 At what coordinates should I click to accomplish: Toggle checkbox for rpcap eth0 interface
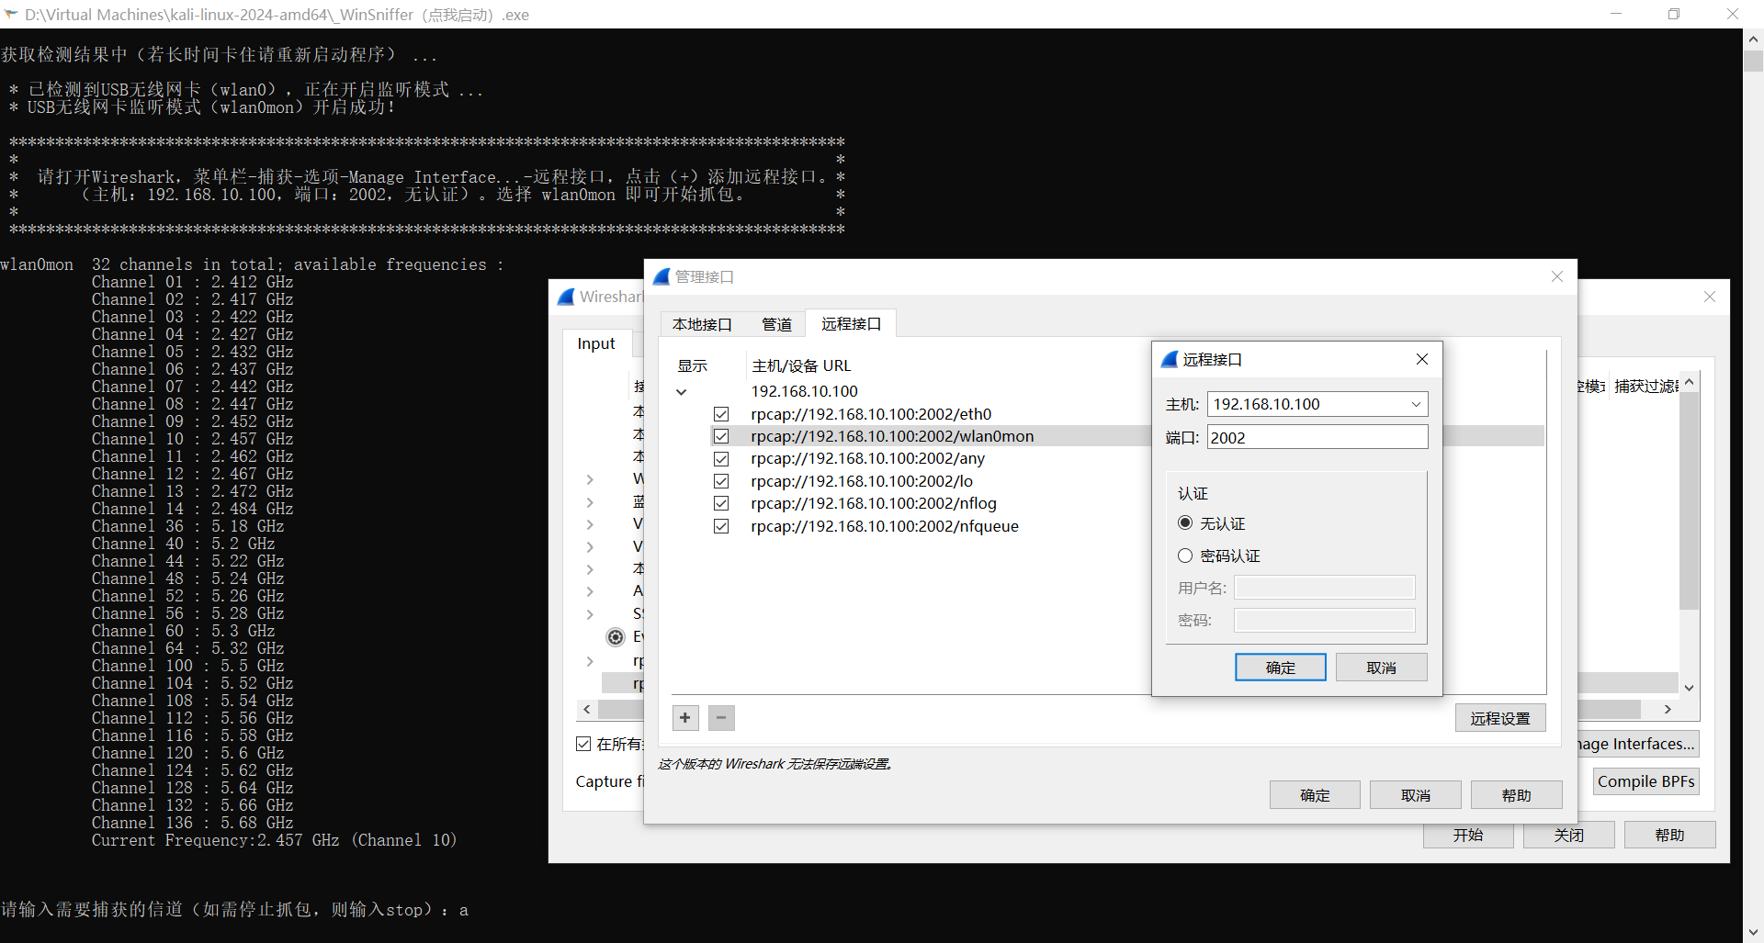coord(721,414)
